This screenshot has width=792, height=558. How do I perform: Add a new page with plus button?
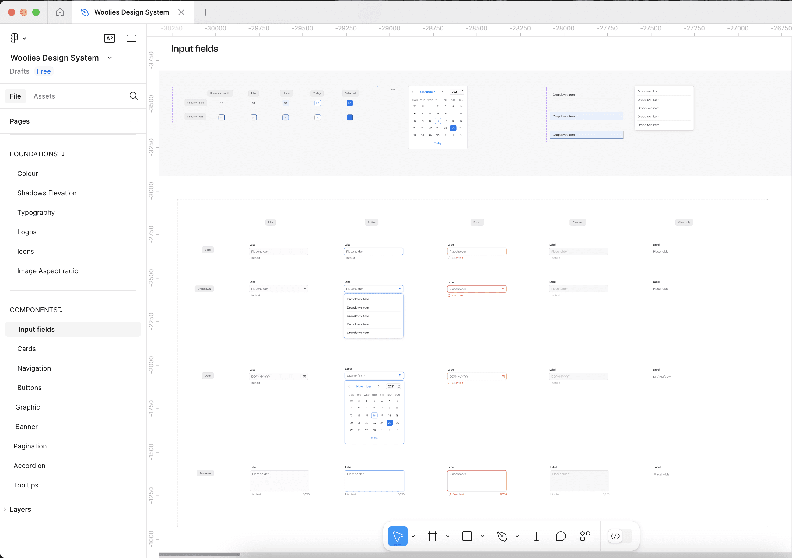[134, 121]
